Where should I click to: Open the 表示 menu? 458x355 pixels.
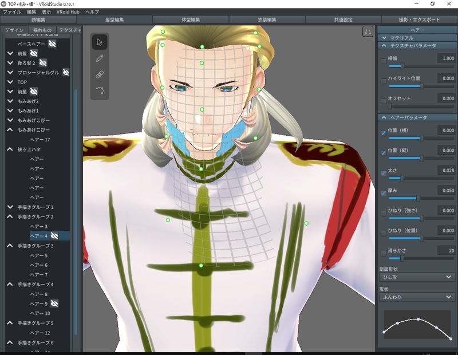tap(46, 12)
